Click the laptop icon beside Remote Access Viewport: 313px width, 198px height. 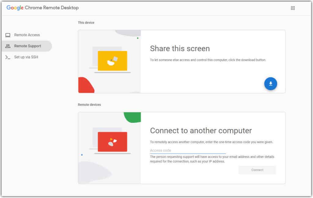(8, 35)
